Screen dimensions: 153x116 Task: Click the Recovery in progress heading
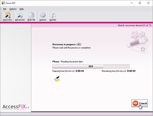click(64, 44)
